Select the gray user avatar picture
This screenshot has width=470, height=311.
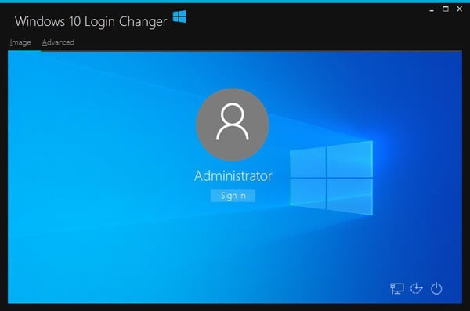pos(233,125)
